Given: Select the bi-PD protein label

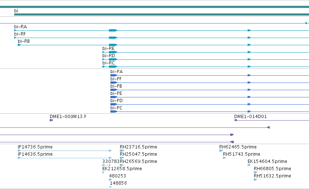Looking at the screenshot, I should pyautogui.click(x=117, y=101).
